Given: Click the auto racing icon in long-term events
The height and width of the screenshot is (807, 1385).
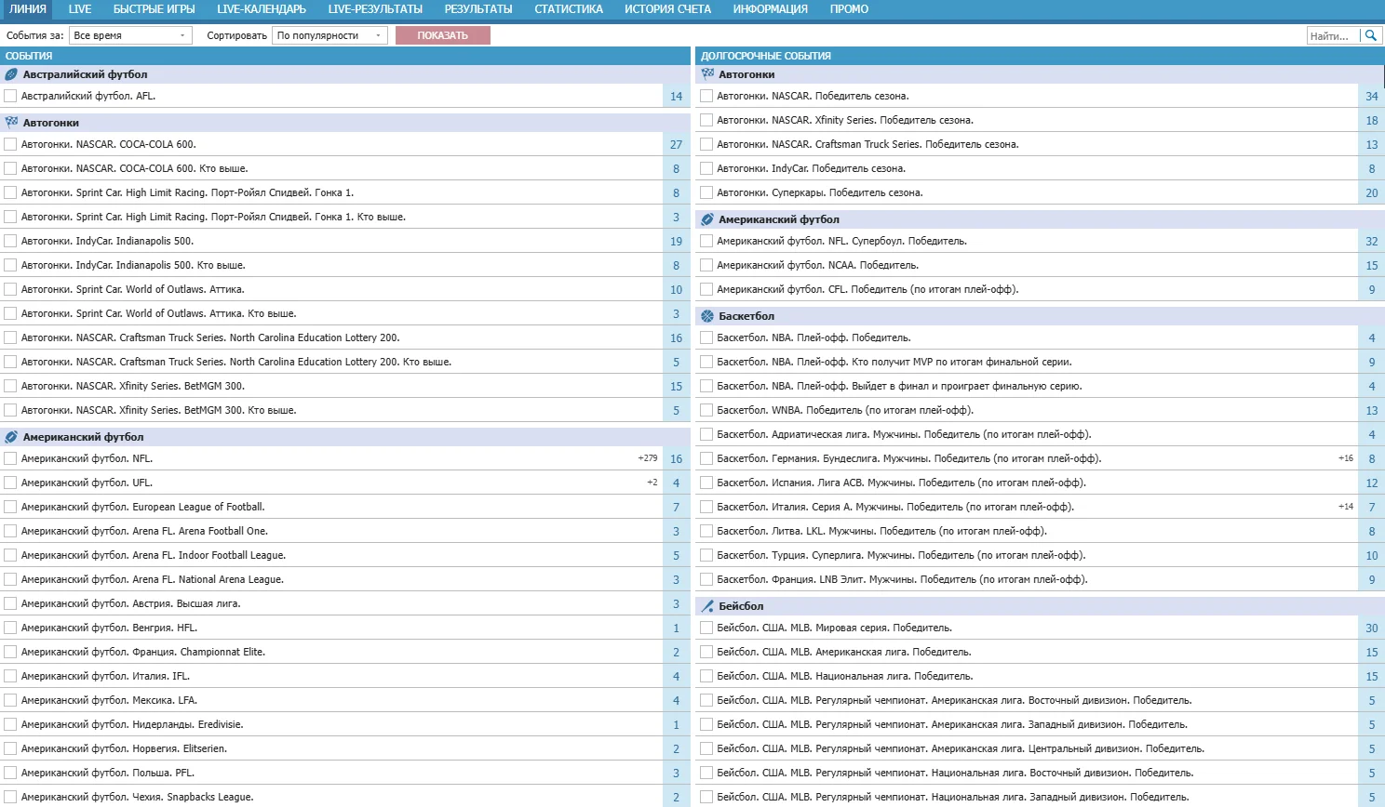Looking at the screenshot, I should [707, 74].
